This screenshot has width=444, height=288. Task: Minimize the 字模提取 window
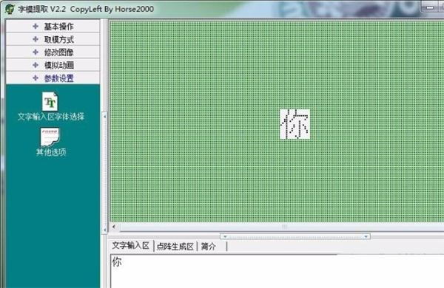(x=429, y=7)
